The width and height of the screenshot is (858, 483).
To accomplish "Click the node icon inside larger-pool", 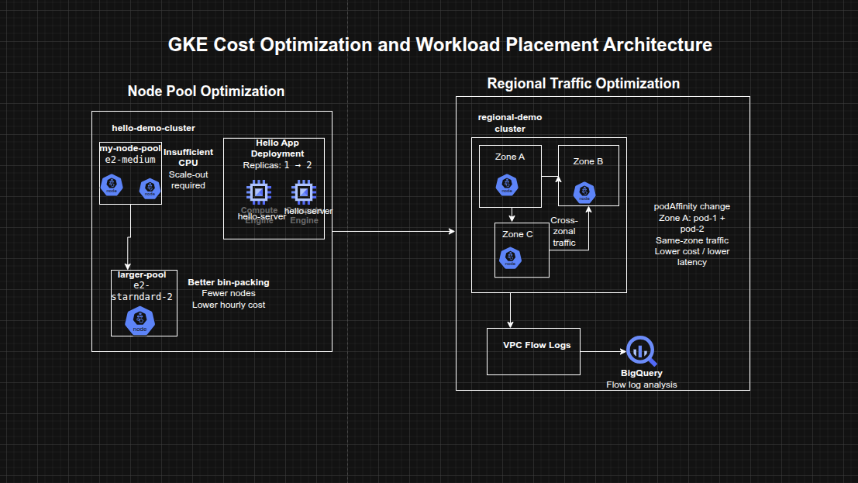I will click(x=140, y=319).
